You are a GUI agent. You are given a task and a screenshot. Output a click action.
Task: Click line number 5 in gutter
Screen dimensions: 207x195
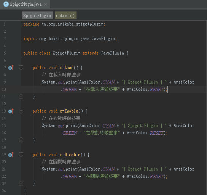[5, 53]
